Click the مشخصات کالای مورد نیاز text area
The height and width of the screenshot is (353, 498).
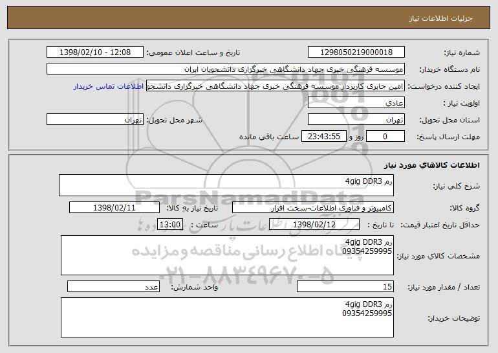coord(227,255)
